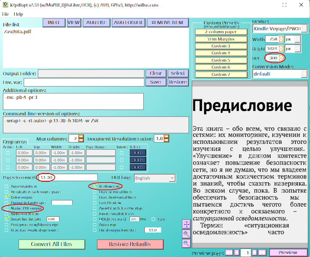Click Select button in first crop area row
The height and width of the screenshot is (257, 310).
[x=138, y=153]
